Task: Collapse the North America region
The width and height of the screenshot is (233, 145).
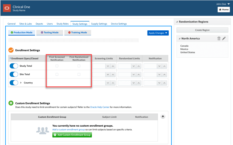Action: coord(180,39)
